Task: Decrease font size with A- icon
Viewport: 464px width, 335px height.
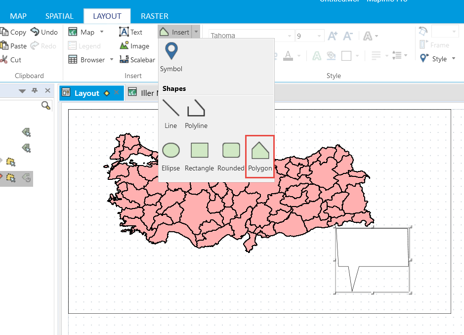Action: (348, 36)
